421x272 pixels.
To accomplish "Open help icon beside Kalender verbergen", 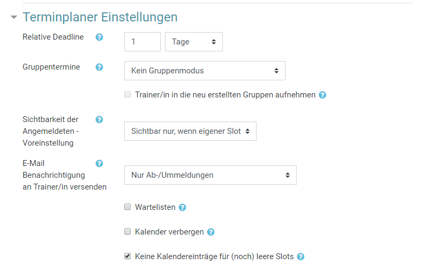I will click(x=211, y=232).
